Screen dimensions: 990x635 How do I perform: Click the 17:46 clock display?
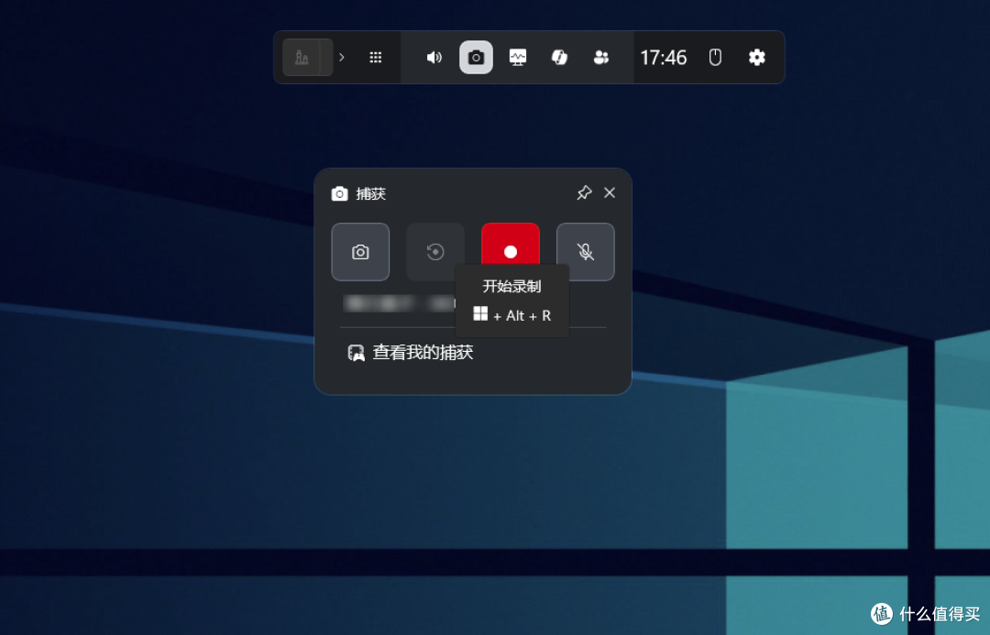coord(663,58)
